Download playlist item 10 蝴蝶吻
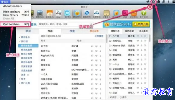This screenshot has width=175, height=100. (x=142, y=78)
